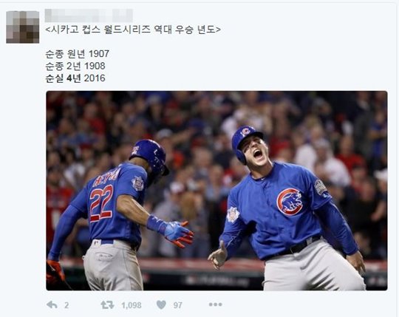Click the reply arrow icon
This screenshot has height=317, width=399.
coord(52,304)
